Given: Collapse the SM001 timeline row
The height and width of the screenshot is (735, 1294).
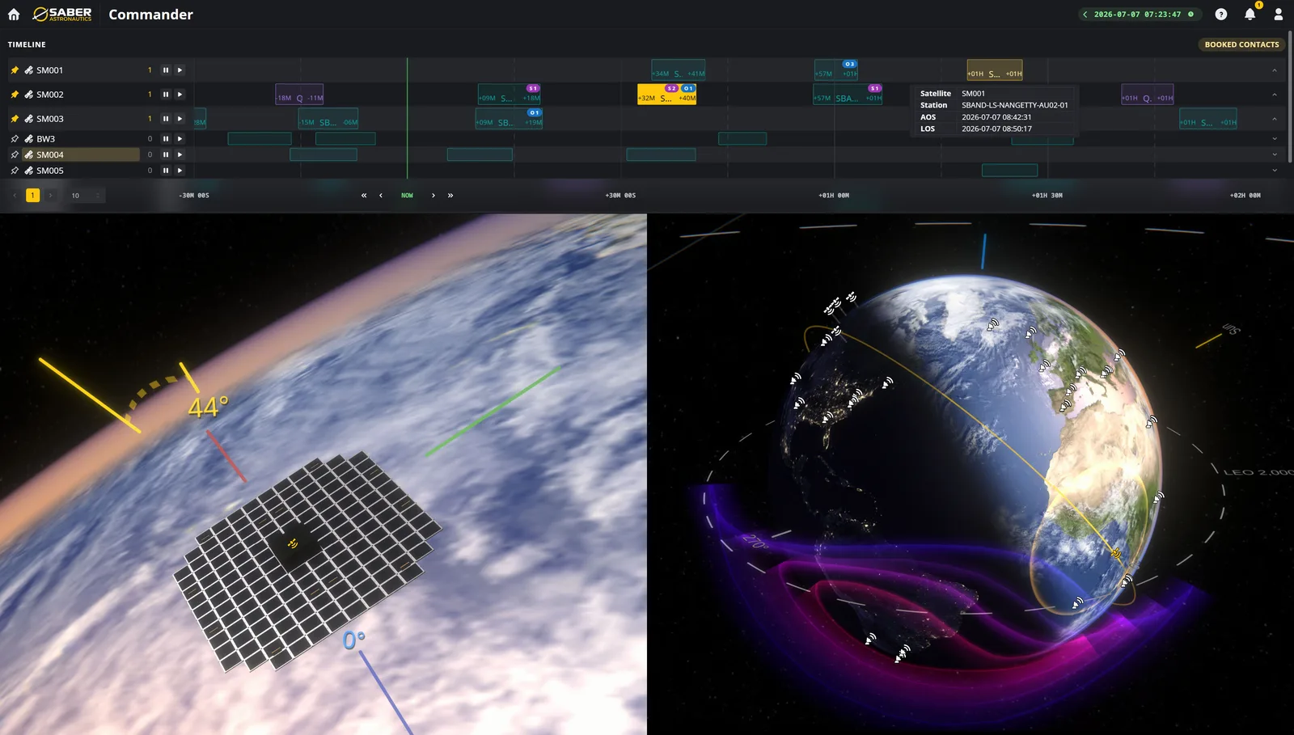Looking at the screenshot, I should (1275, 70).
